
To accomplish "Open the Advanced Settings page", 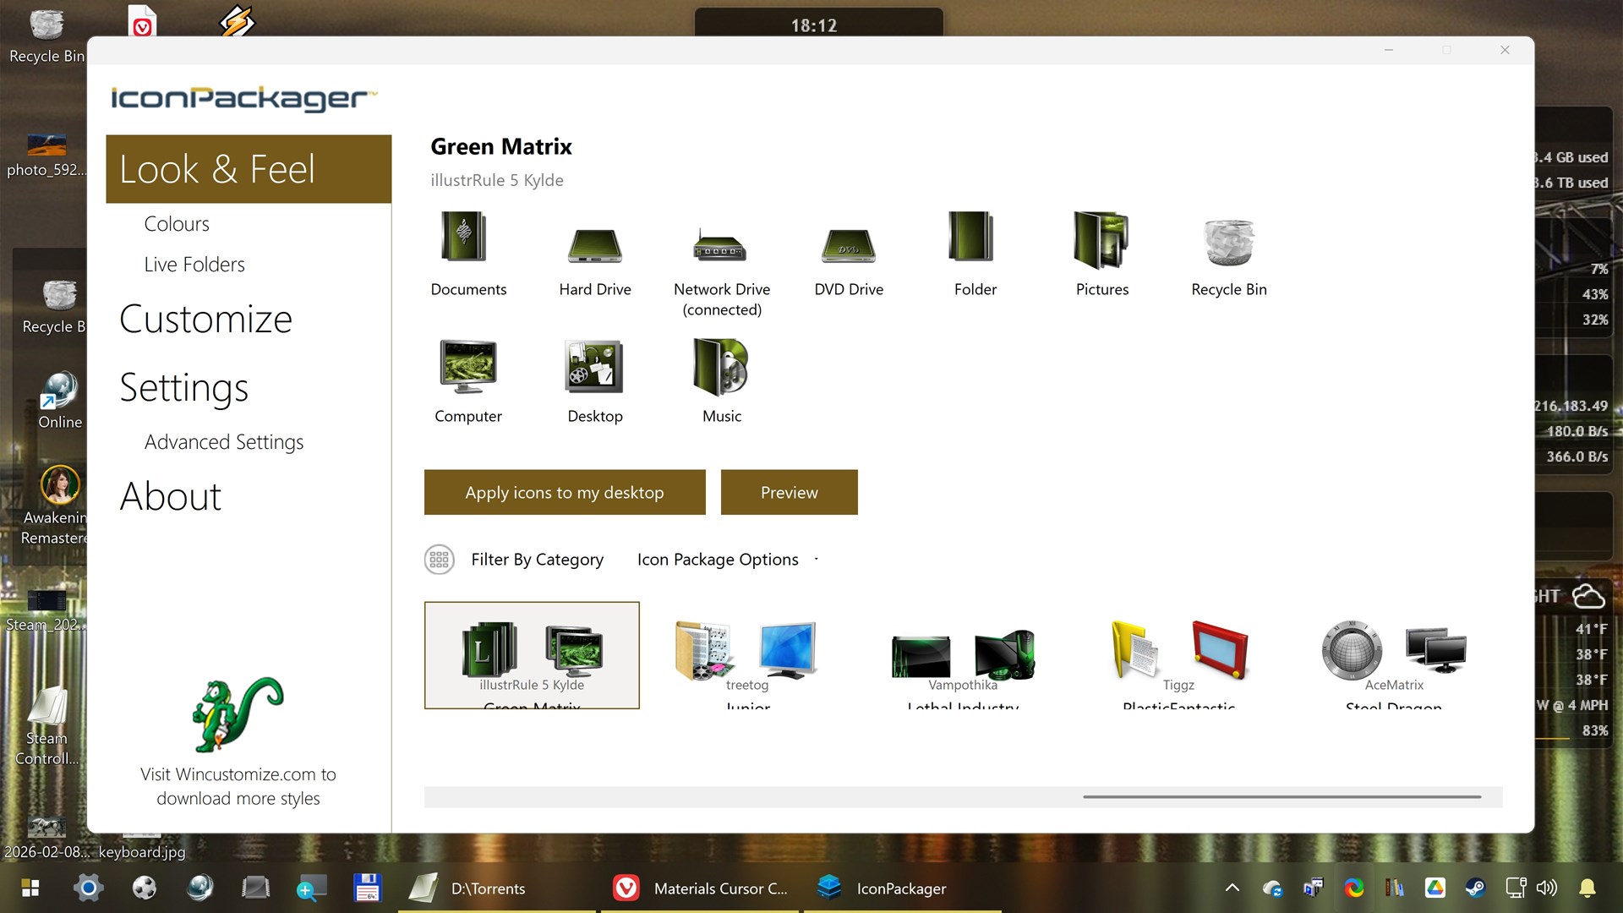I will tap(224, 442).
